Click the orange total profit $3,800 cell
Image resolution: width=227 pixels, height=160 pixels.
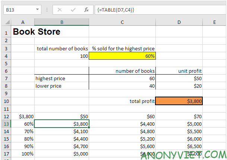(x=179, y=101)
